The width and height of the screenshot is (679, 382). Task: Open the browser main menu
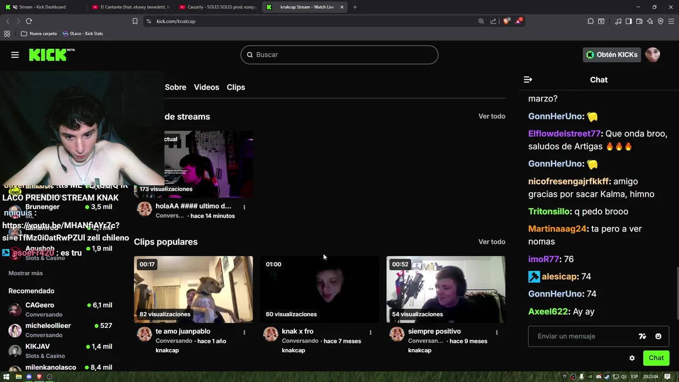coord(672,21)
